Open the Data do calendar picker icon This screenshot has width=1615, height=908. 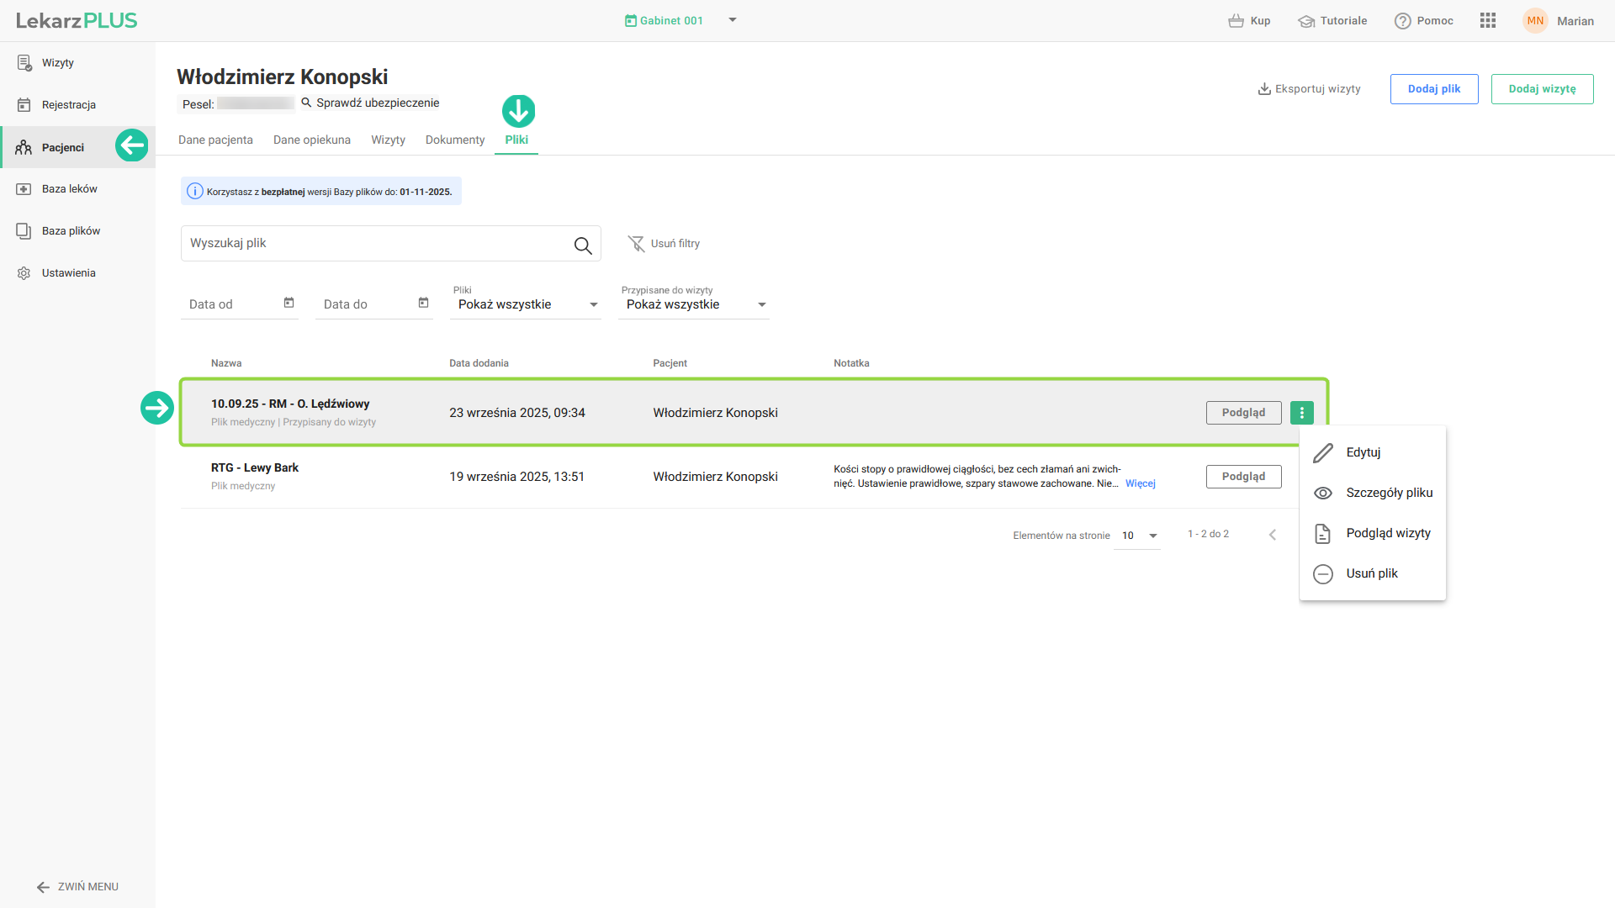click(423, 303)
